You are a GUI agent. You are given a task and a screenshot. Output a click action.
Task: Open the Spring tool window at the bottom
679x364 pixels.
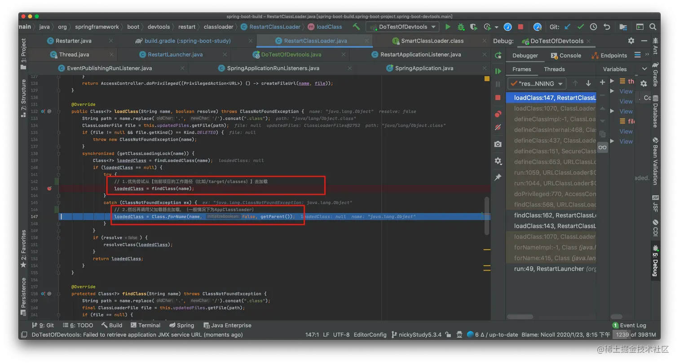pyautogui.click(x=182, y=325)
